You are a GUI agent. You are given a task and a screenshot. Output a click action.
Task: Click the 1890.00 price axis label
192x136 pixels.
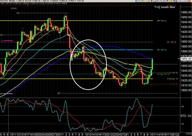coord(186,46)
